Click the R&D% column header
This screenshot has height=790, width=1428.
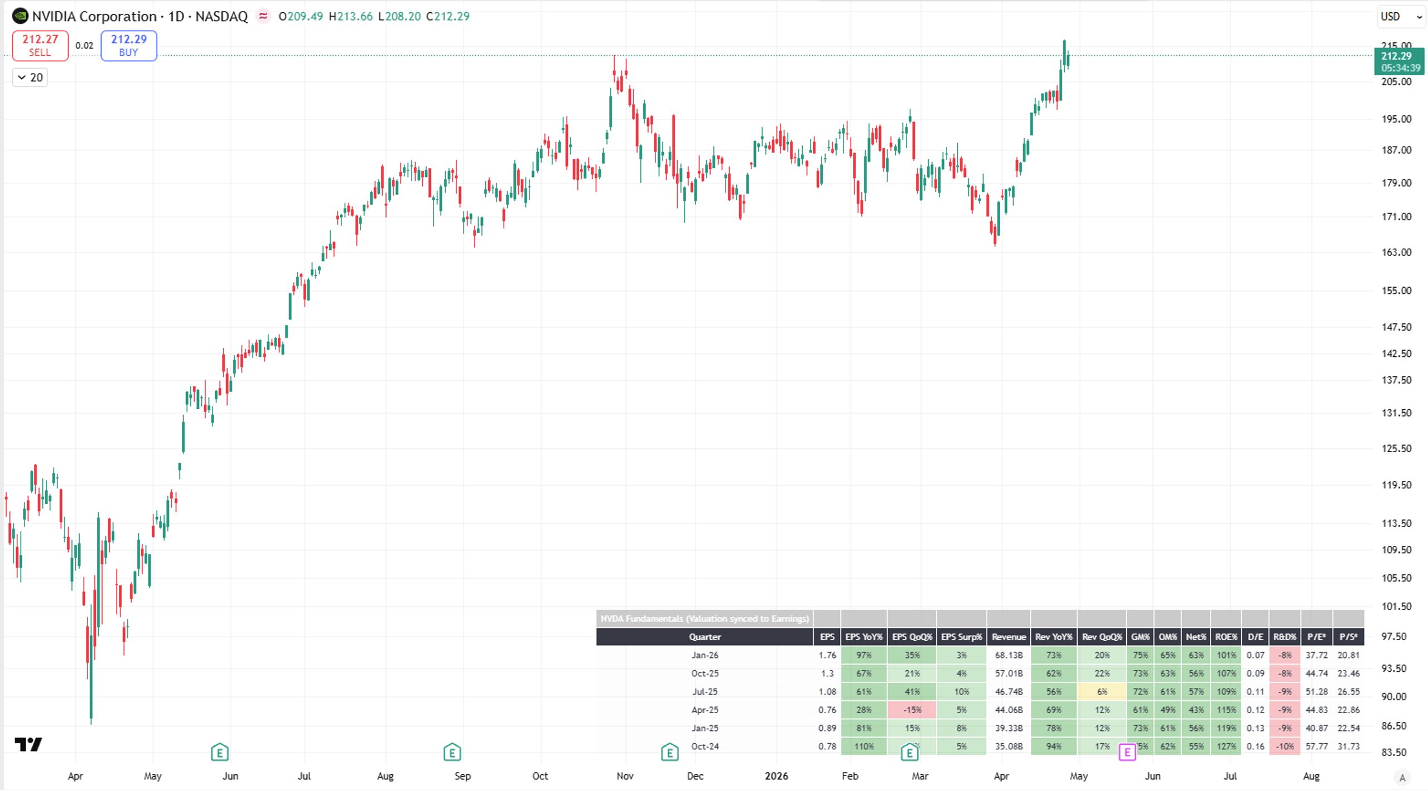(1285, 637)
